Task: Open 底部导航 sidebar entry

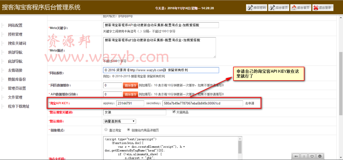Action: pos(15,61)
